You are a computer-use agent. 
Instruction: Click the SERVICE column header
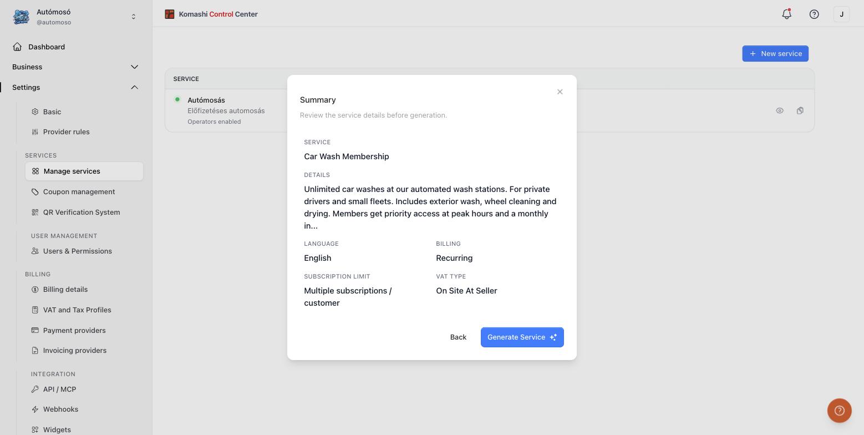point(186,79)
